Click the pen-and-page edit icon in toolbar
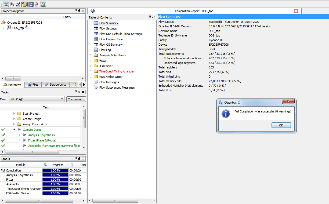The image size is (329, 204). (18, 4)
